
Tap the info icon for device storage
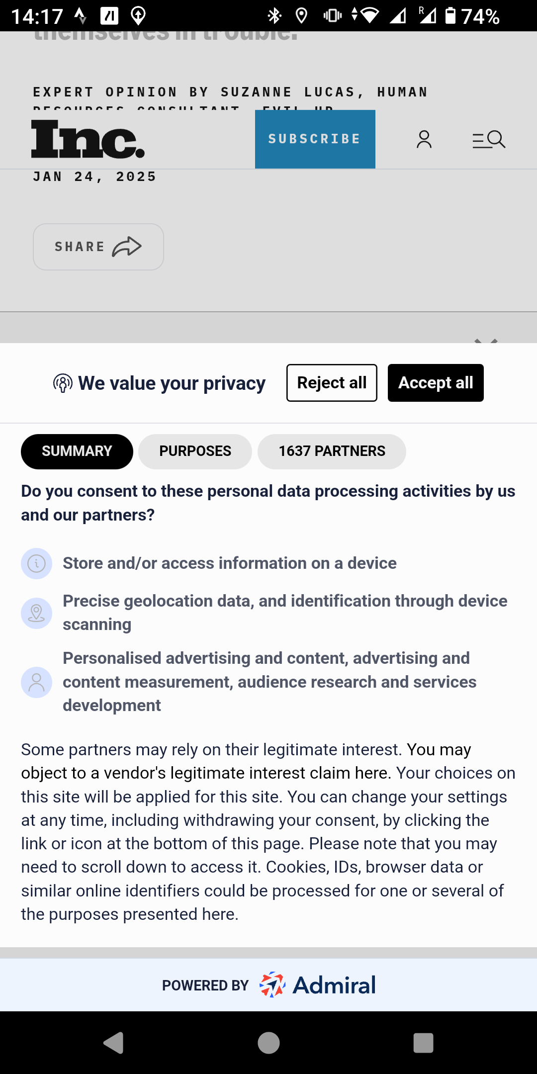tap(36, 563)
